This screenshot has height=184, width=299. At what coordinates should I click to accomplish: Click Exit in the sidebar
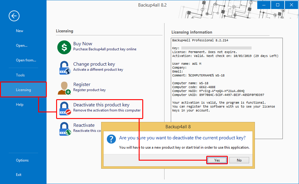point(19,175)
